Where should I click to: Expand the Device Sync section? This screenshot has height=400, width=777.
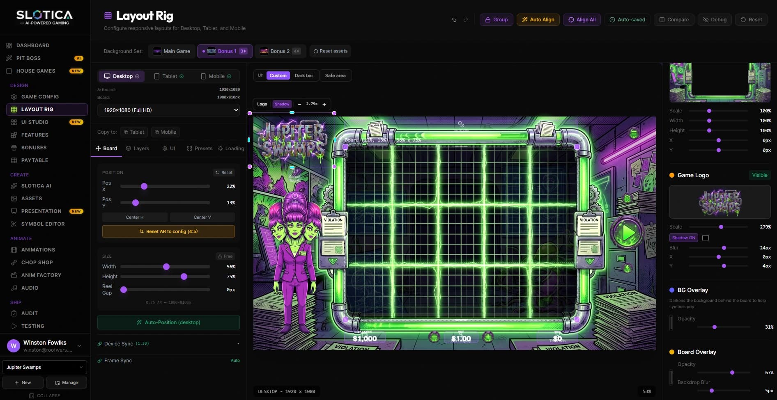click(168, 344)
